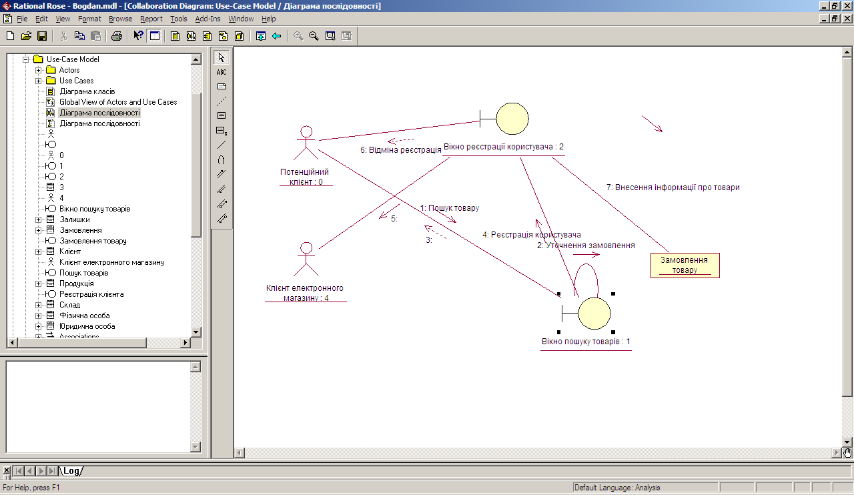854x495 pixels.
Task: Select the Note tool in toolbox
Action: (x=222, y=87)
